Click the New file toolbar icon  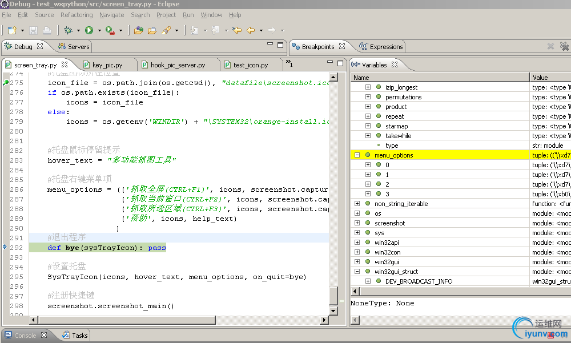[x=12, y=30]
